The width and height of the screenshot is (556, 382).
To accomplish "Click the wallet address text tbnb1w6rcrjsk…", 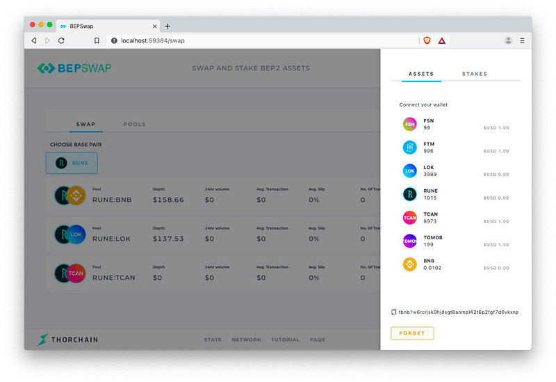I will click(459, 312).
